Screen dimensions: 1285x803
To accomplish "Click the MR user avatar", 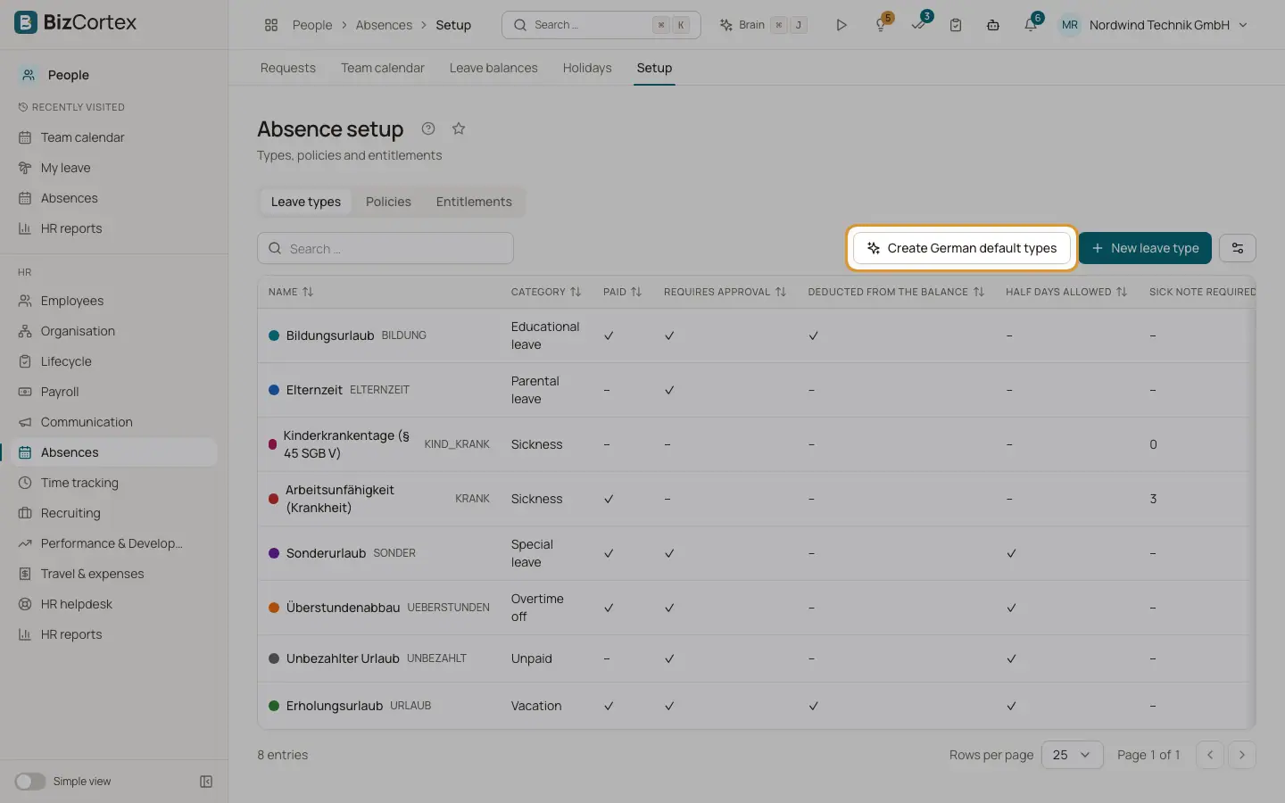I will pyautogui.click(x=1070, y=25).
